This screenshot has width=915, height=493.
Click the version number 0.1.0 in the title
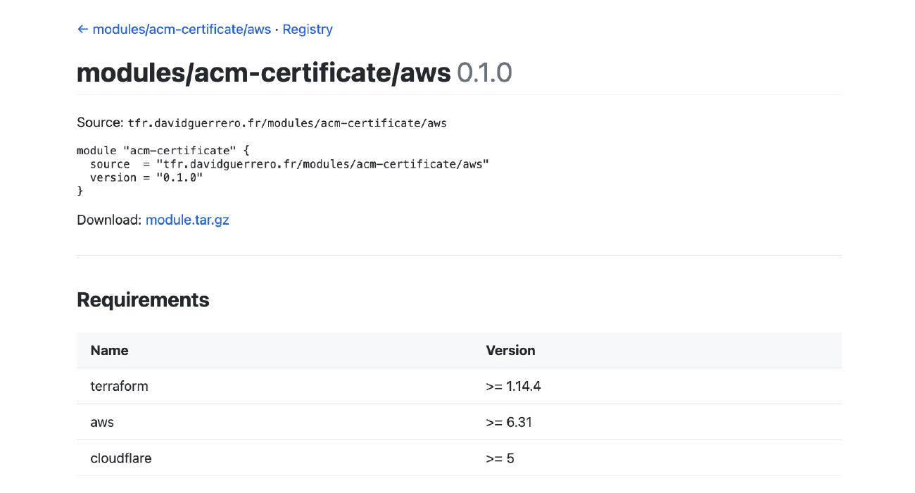click(484, 72)
